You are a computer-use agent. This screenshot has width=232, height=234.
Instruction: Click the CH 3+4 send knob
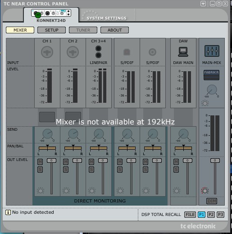(99, 133)
